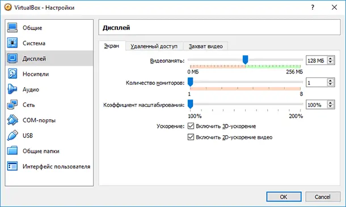
Task: Open the COM-порты connector icon
Action: [12, 120]
